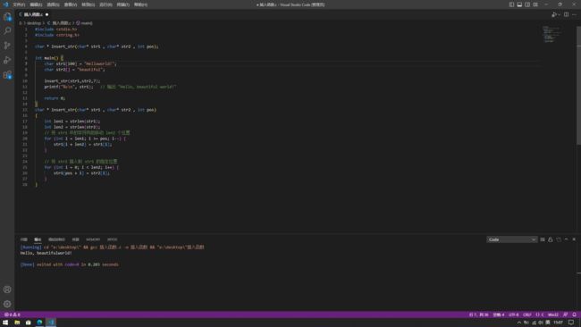The image size is (581, 327).
Task: Open the Search view in activity bar
Action: click(7, 30)
